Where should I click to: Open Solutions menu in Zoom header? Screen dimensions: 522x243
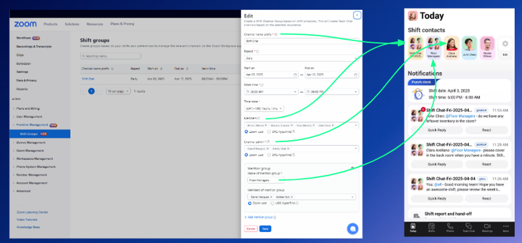[72, 24]
